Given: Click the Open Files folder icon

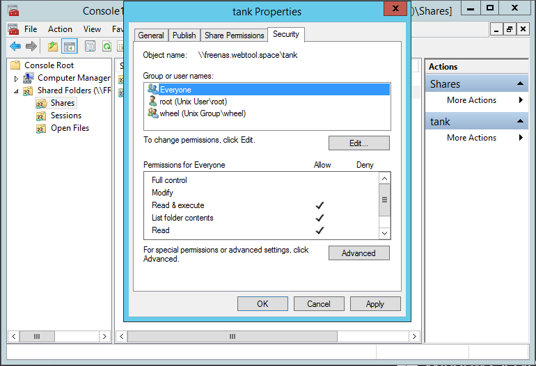Looking at the screenshot, I should point(41,129).
